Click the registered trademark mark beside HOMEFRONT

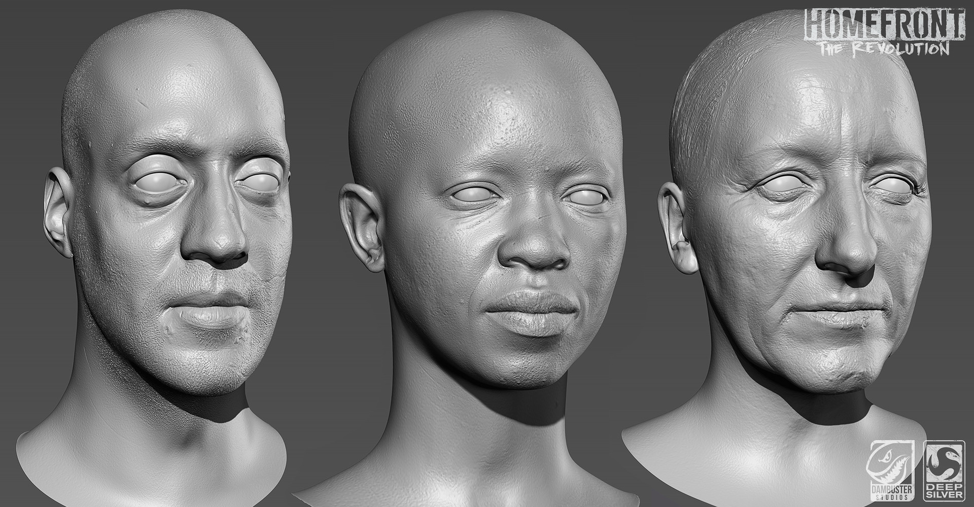(x=962, y=36)
